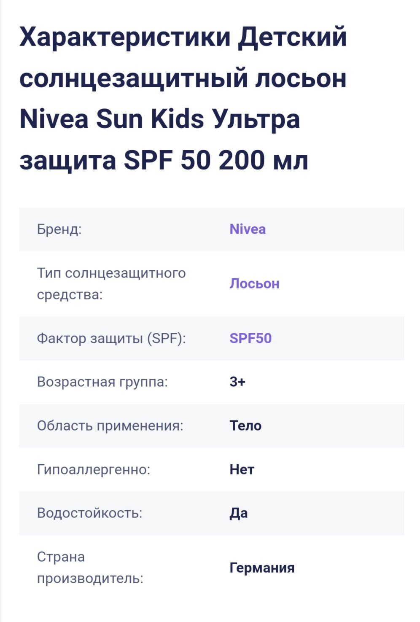Click the Возрастная группа label
This screenshot has width=420, height=622.
[x=102, y=382]
